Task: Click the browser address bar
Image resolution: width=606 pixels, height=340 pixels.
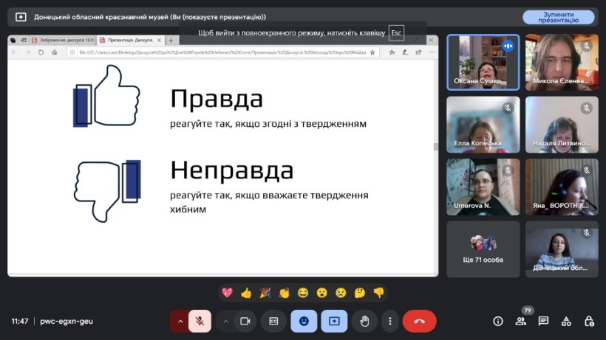Action: pyautogui.click(x=222, y=52)
